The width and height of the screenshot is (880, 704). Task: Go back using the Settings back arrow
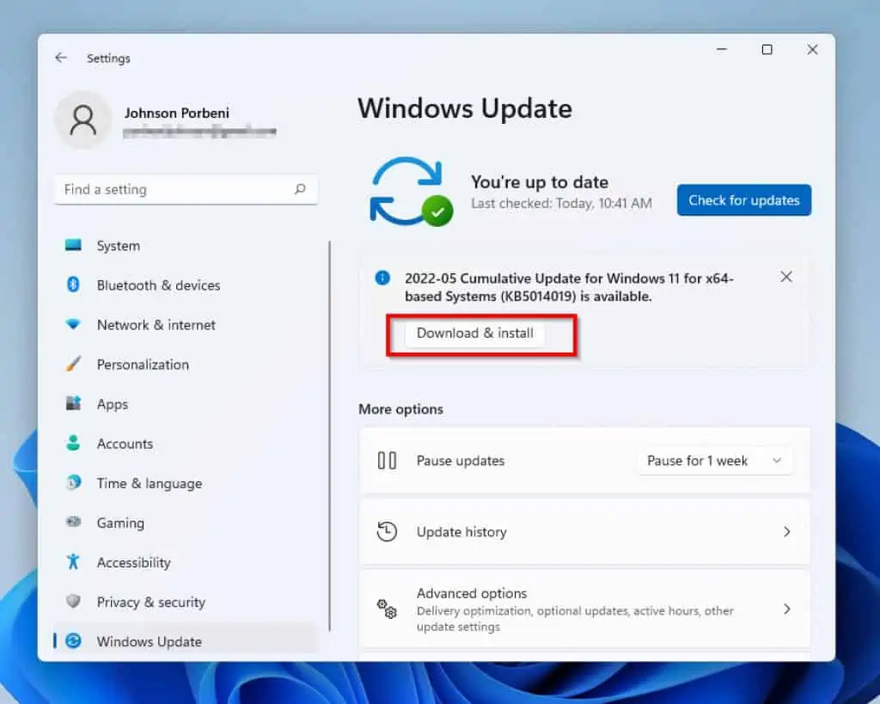point(60,58)
